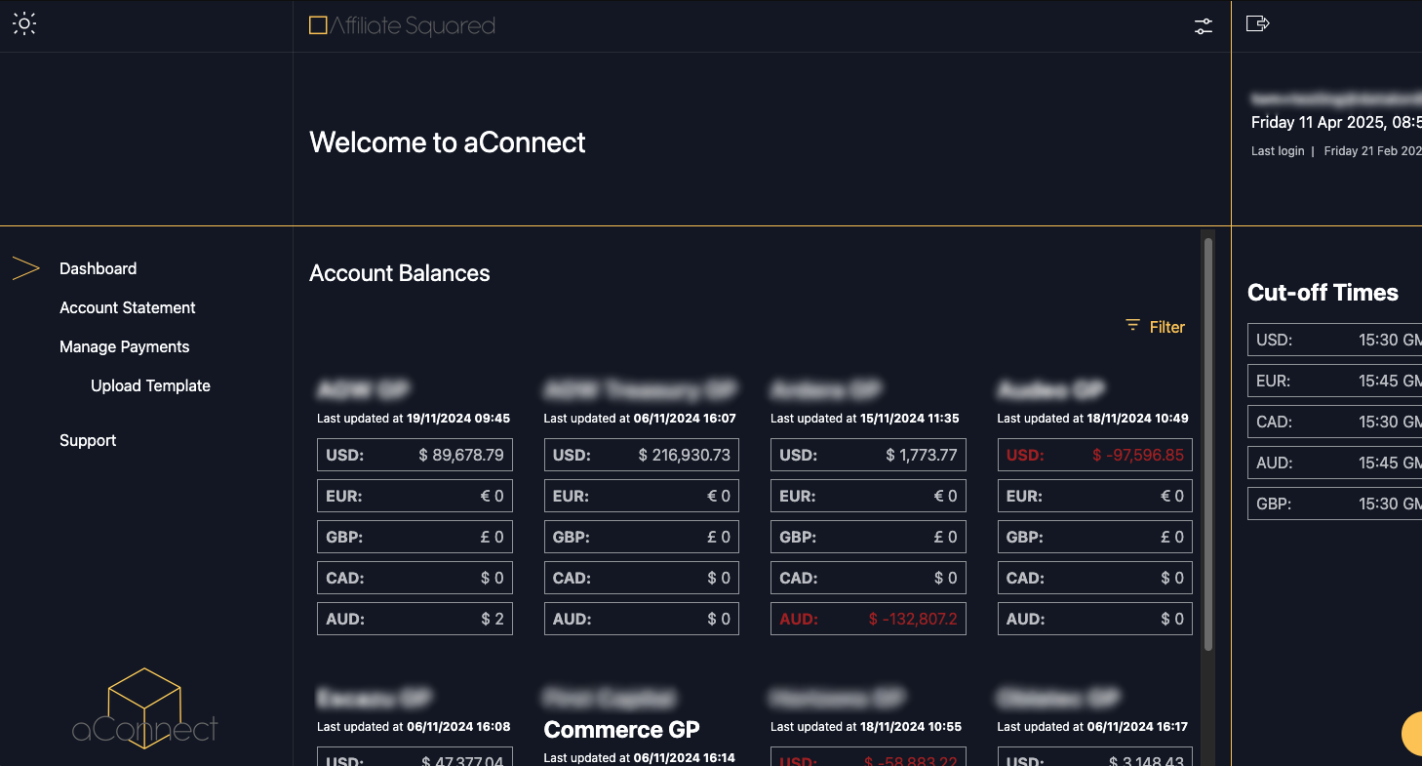Viewport: 1422px width, 766px height.
Task: Expand the Manage Payments section
Action: point(125,346)
